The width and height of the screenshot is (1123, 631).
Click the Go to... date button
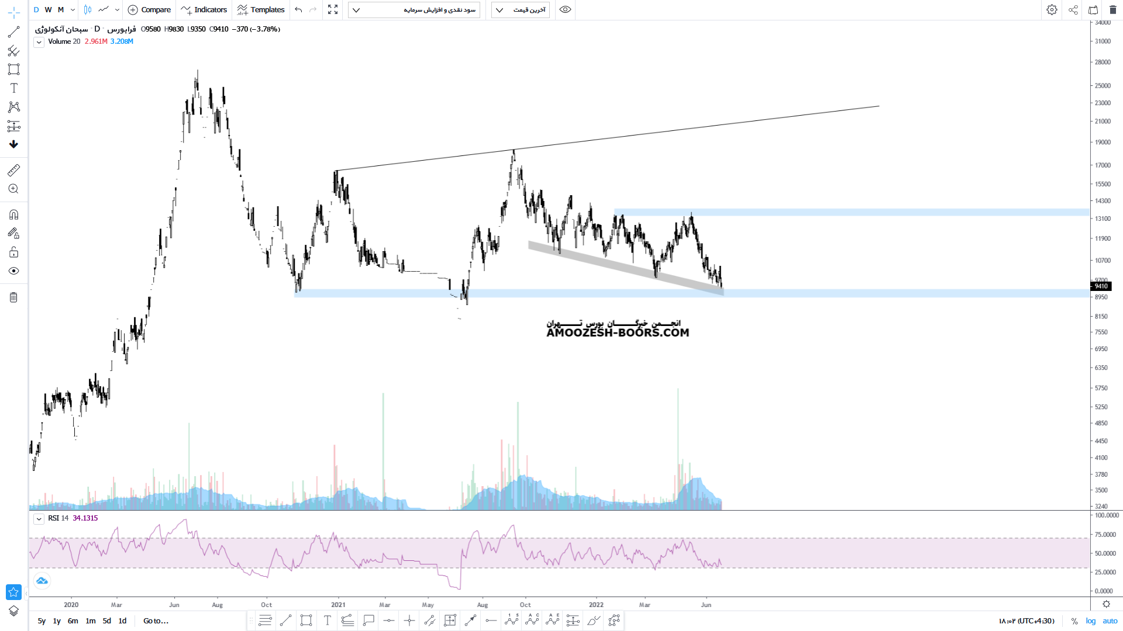tap(156, 621)
